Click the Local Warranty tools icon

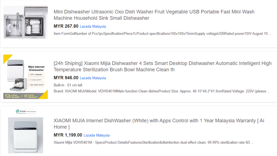(26, 96)
